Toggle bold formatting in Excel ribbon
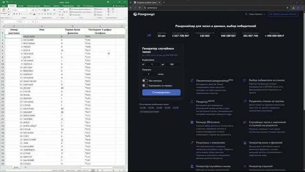Image resolution: width=305 pixels, height=172 pixels. (14, 14)
